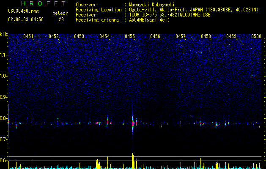This screenshot has width=266, height=169.
Task: Click the 0.8 kHz axis label
Action: (x=3, y=118)
